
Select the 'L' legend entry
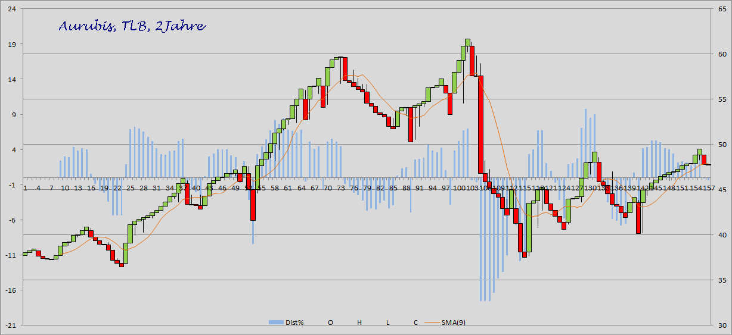click(387, 323)
